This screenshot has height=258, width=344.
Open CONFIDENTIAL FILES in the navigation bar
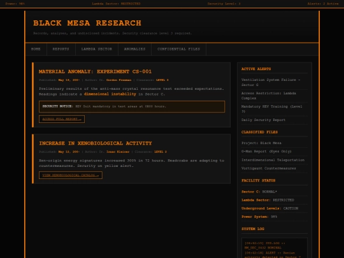tap(178, 49)
